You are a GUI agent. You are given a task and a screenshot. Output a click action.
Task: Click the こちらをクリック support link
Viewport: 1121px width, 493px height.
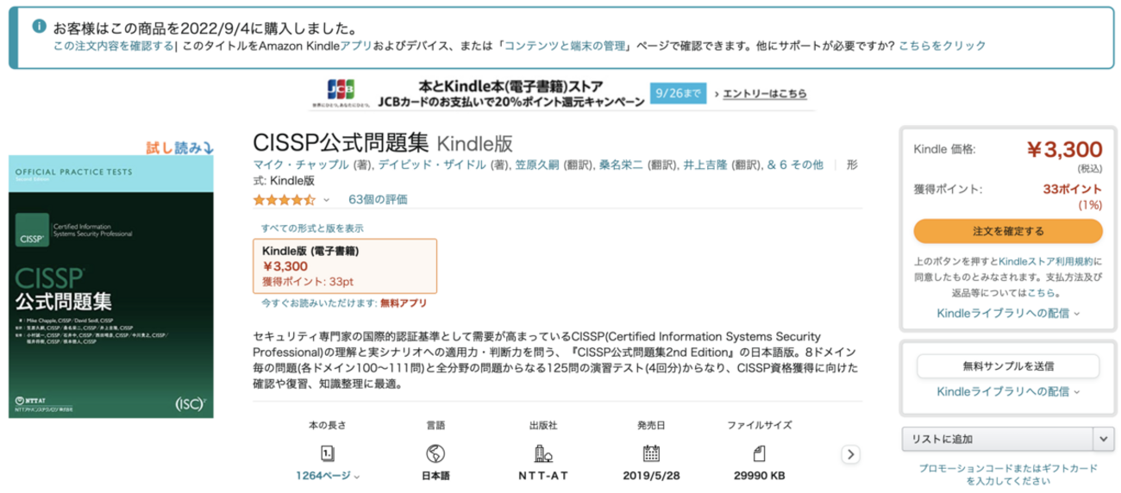coord(943,46)
